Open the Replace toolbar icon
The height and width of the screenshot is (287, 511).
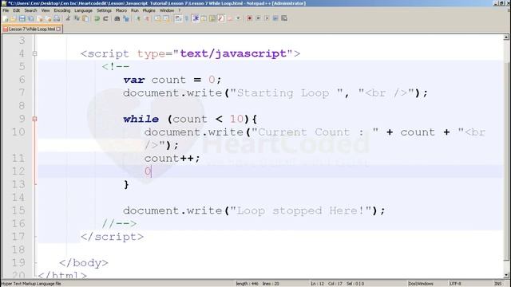pos(126,18)
